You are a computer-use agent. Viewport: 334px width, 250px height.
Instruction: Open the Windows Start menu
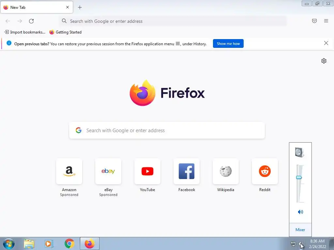click(9, 243)
